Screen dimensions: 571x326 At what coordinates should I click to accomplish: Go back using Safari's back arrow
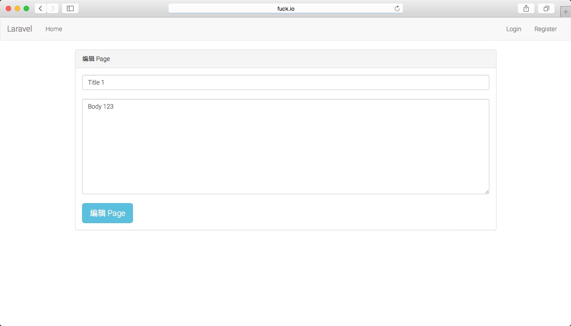tap(41, 8)
